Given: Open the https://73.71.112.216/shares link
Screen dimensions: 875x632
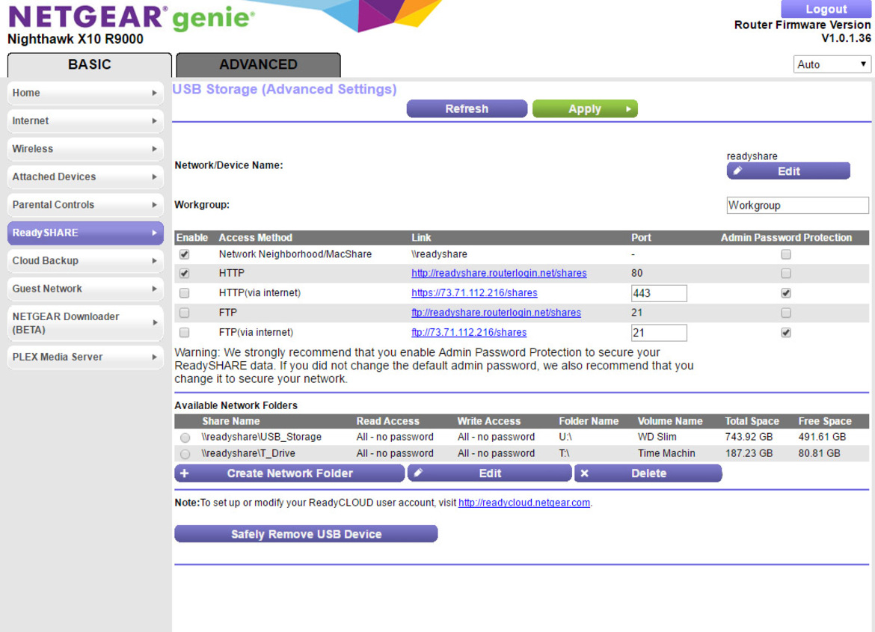Looking at the screenshot, I should pyautogui.click(x=474, y=293).
